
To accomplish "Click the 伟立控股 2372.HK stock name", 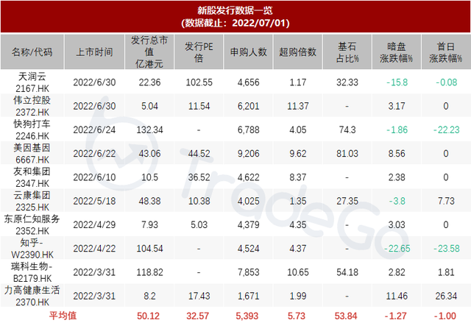I will tap(32, 106).
